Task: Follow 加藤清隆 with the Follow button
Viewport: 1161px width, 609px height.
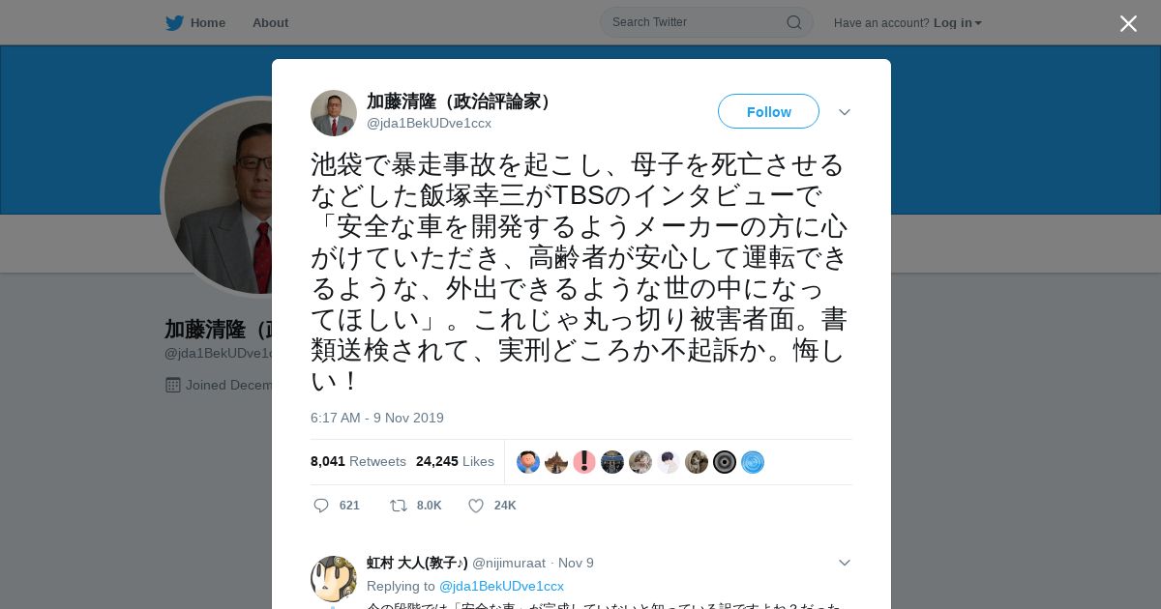Action: (x=768, y=112)
